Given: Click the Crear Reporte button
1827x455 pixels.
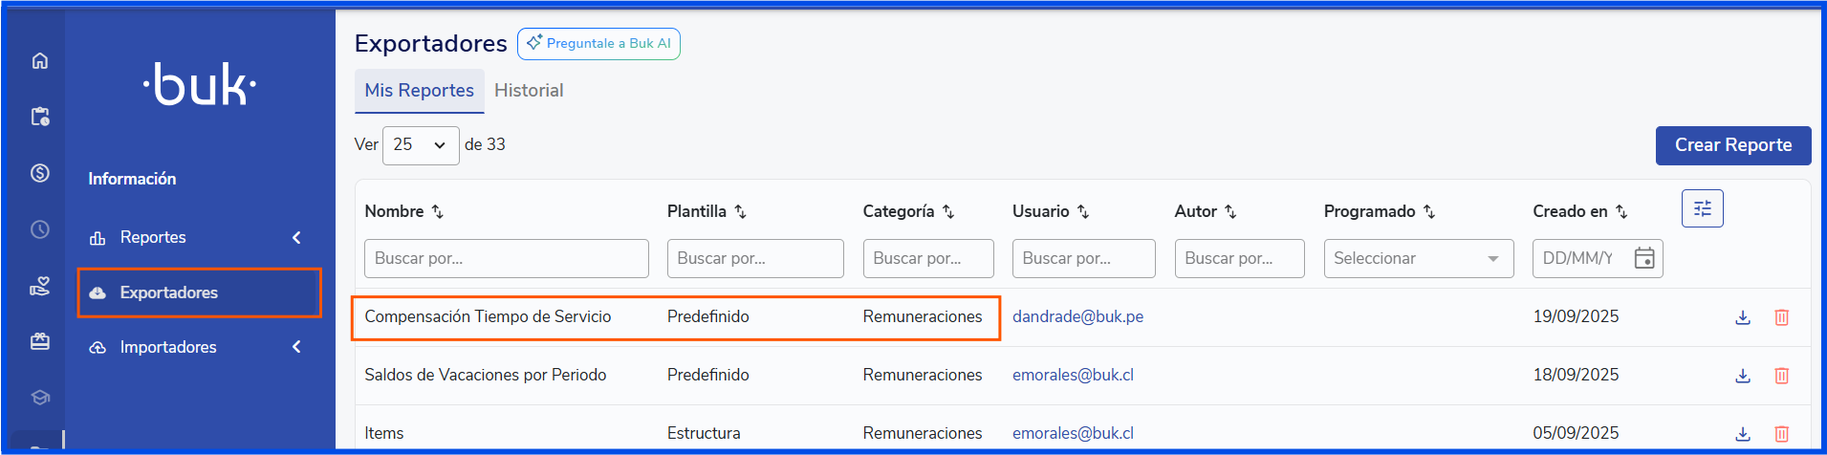Looking at the screenshot, I should pyautogui.click(x=1732, y=145).
